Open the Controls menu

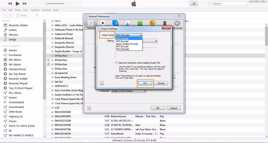click(35, 10)
